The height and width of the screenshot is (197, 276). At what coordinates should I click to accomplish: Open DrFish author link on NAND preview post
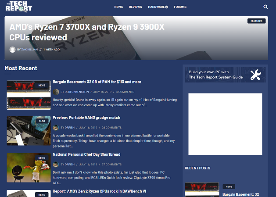[x=69, y=128]
